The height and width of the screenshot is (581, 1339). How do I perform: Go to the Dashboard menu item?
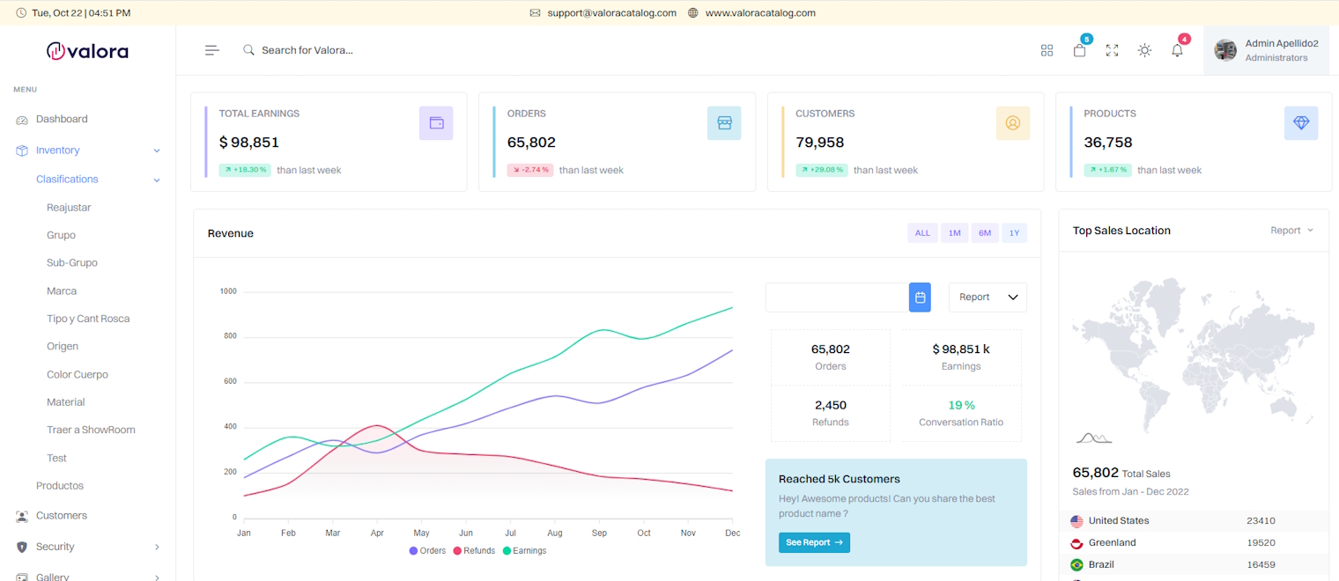pos(61,119)
